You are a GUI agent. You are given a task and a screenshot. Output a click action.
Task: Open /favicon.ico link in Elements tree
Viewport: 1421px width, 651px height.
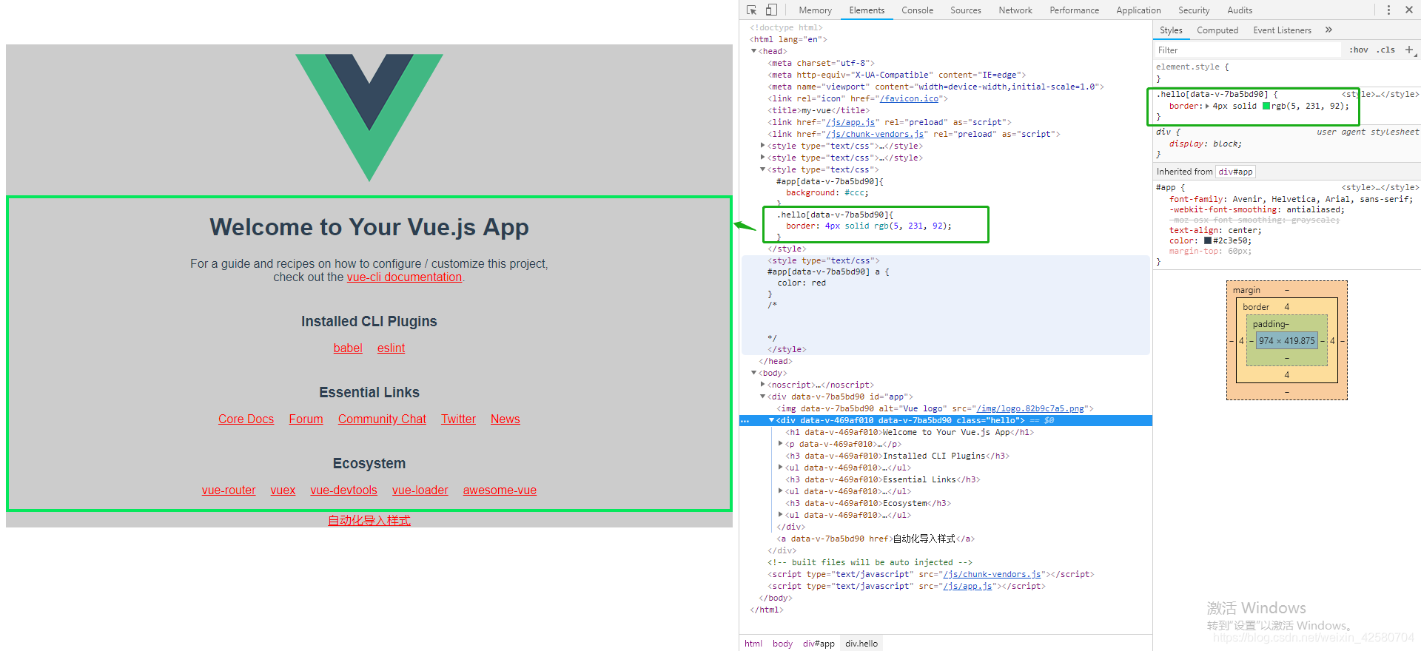[909, 98]
